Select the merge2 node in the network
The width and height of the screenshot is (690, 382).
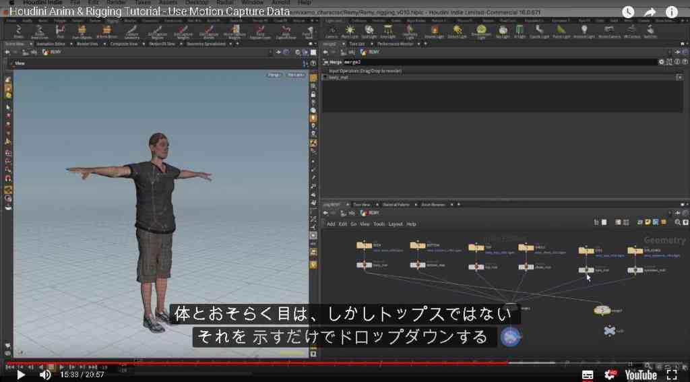603,311
